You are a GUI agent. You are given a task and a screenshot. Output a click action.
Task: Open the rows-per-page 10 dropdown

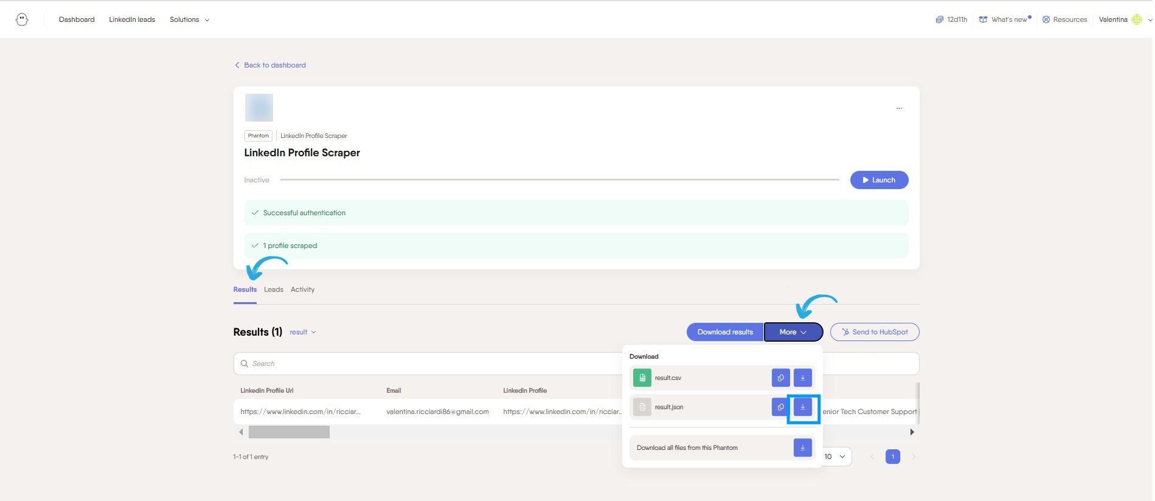coord(836,457)
